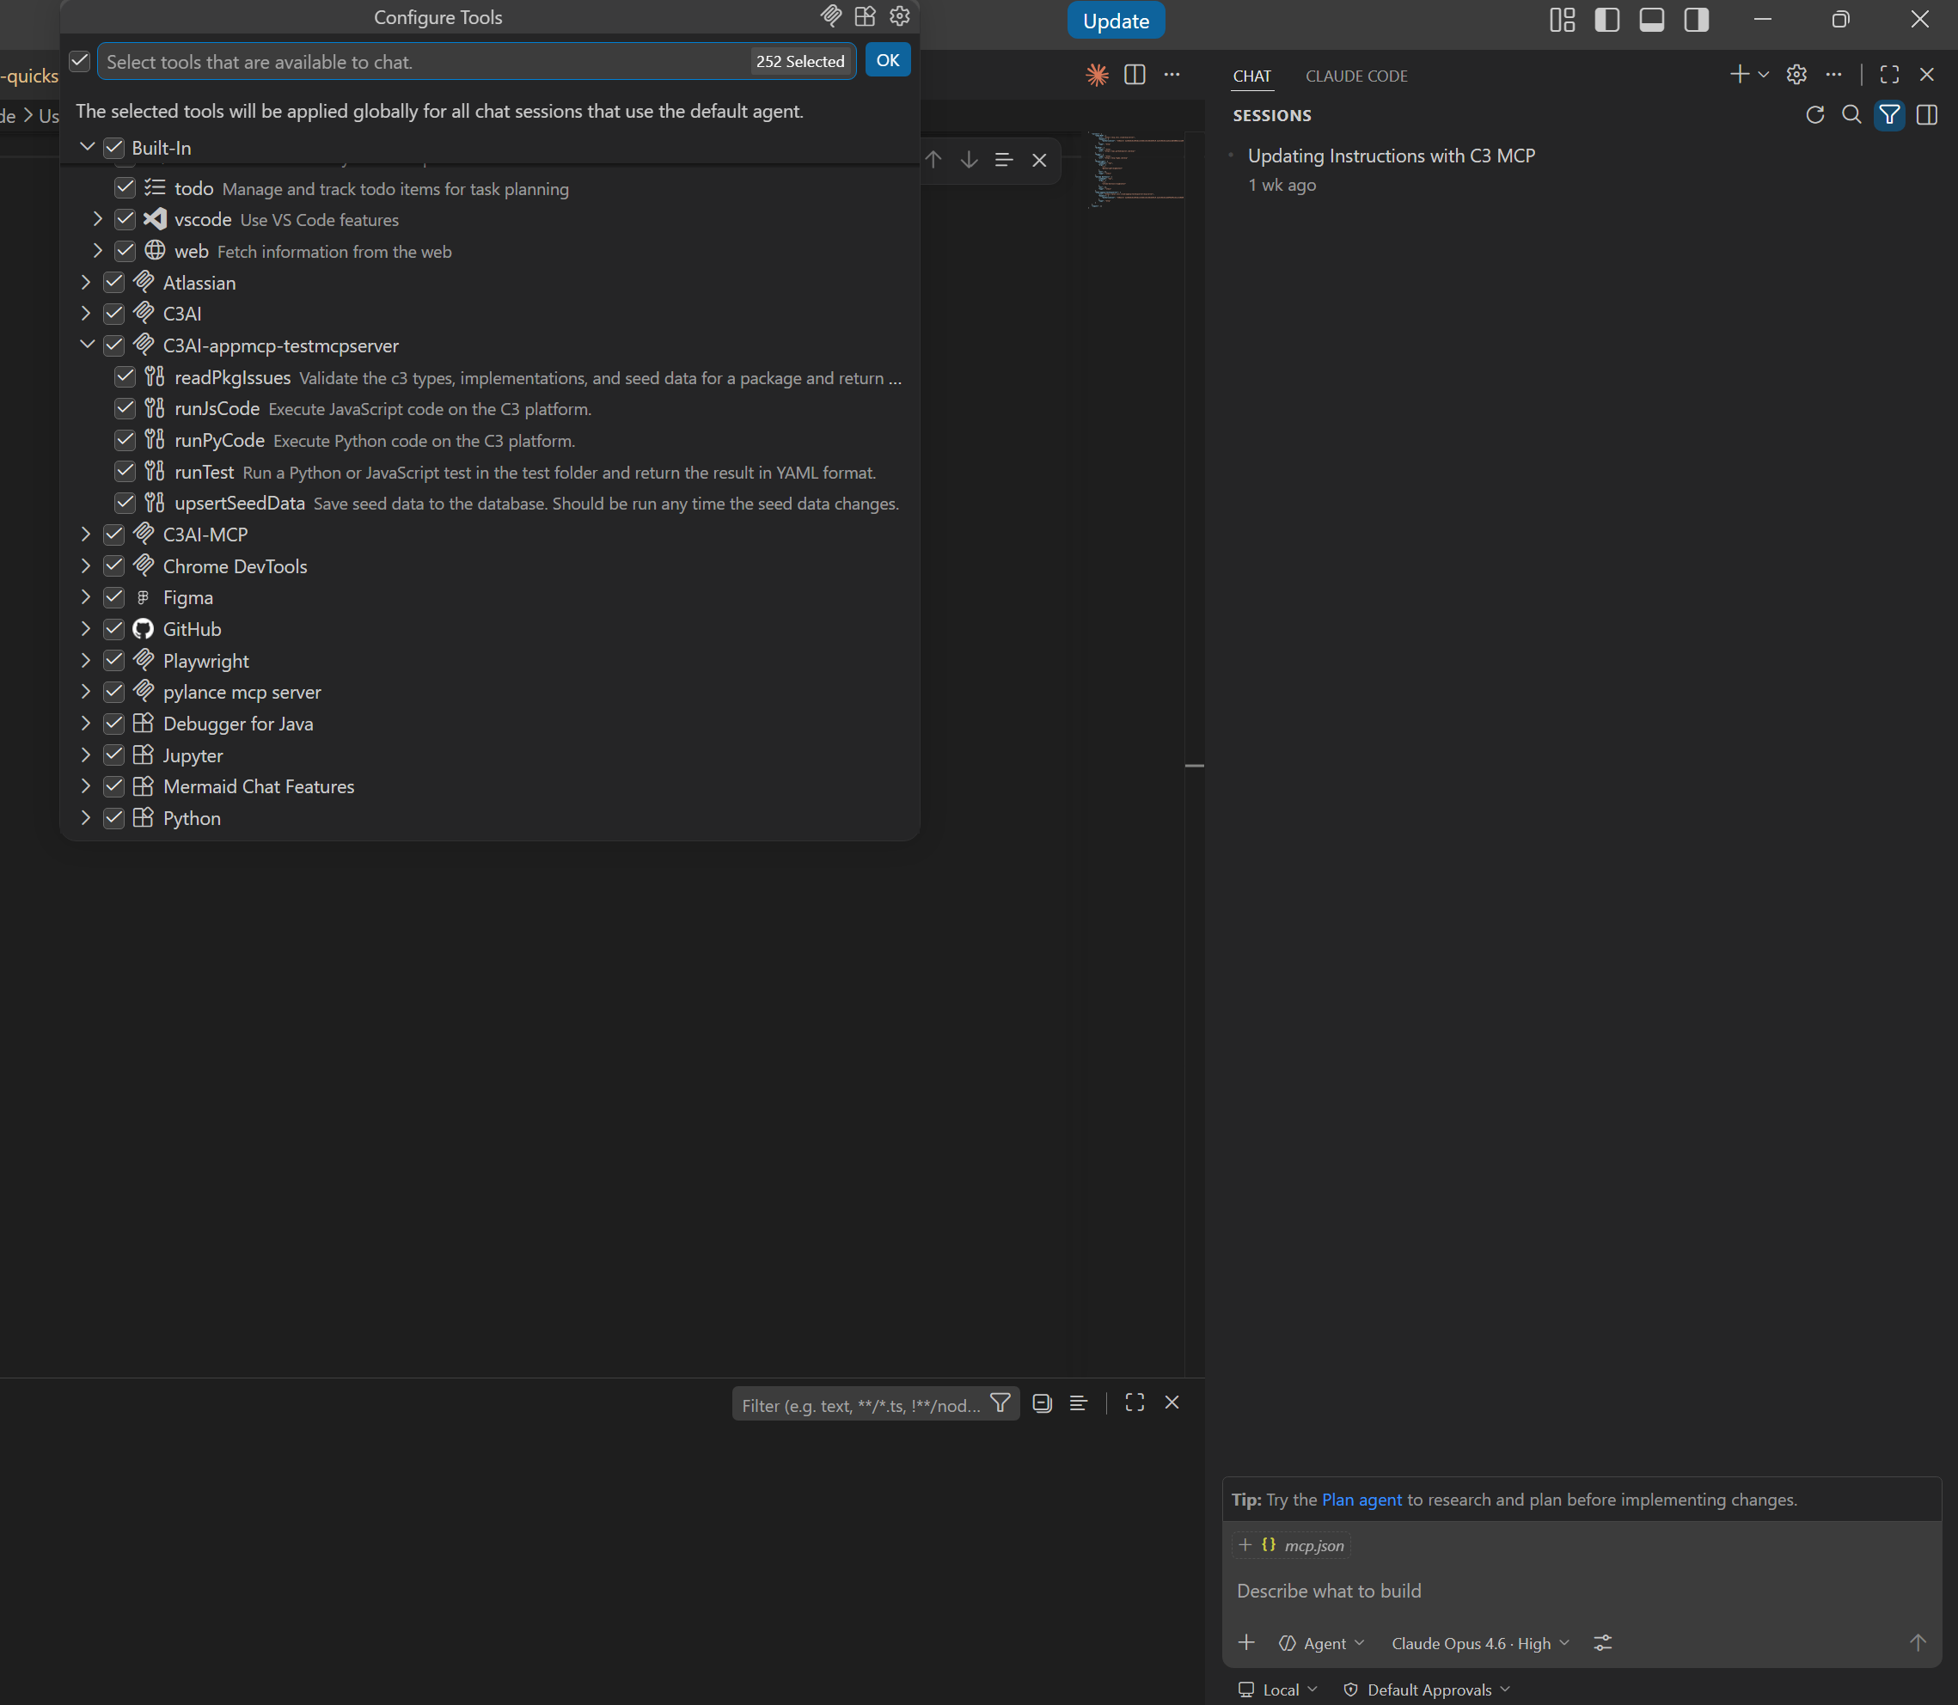This screenshot has width=1958, height=1705.
Task: Click the bottom panel filter text field
Action: [861, 1405]
